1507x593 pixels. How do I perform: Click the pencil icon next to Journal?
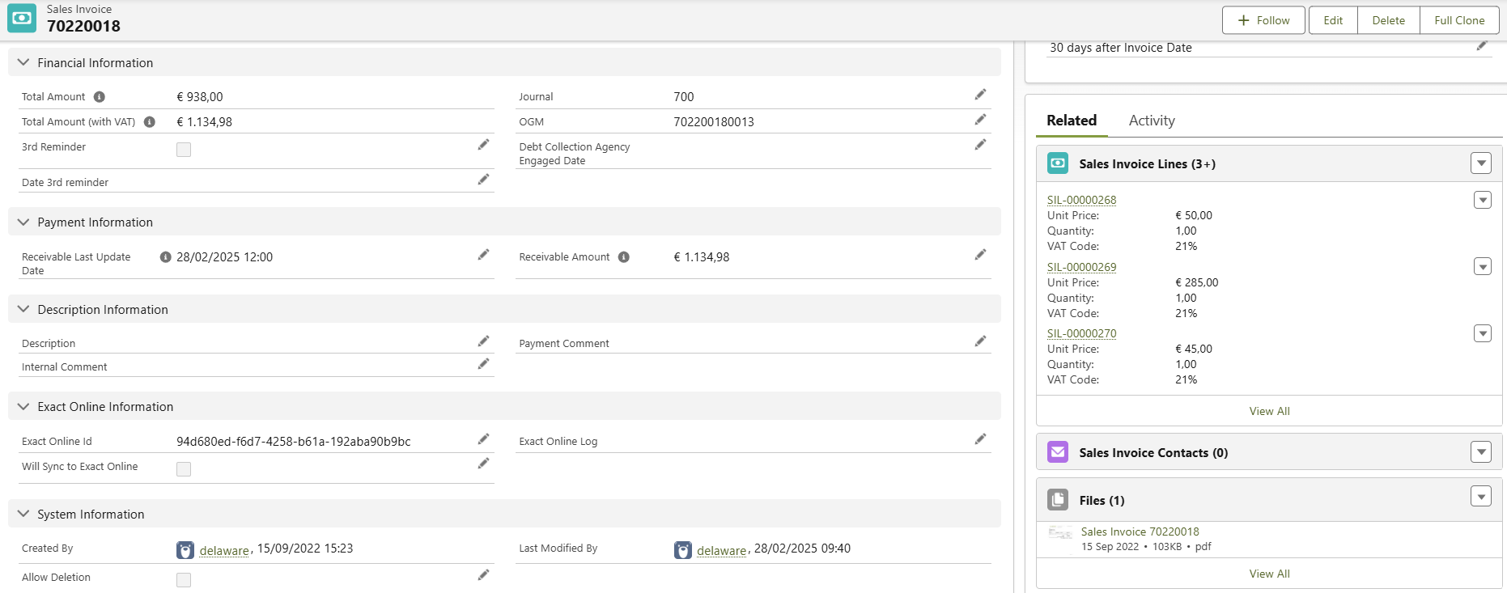[980, 95]
